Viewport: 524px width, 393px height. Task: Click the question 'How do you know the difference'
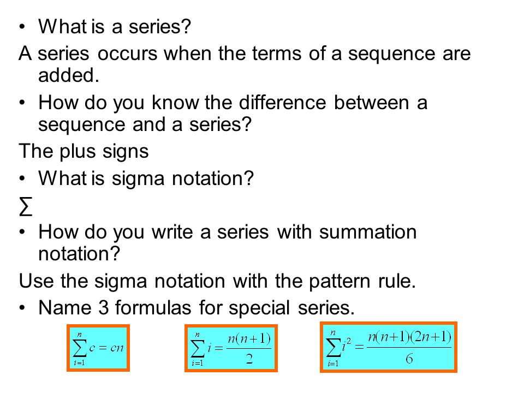coord(233,102)
